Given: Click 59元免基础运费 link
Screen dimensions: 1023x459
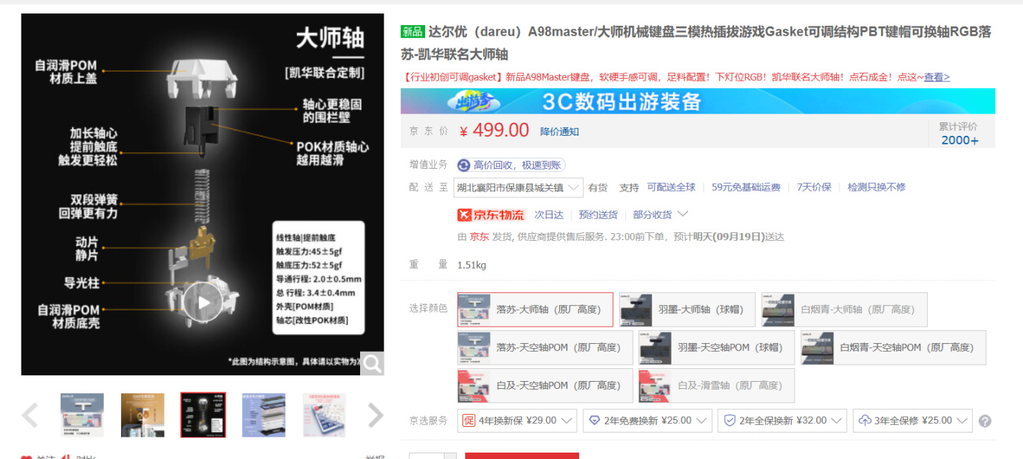Looking at the screenshot, I should point(746,187).
